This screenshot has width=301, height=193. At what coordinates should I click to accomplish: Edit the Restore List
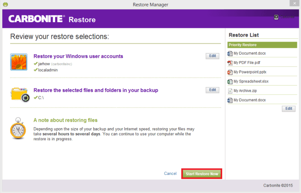[x=288, y=109]
